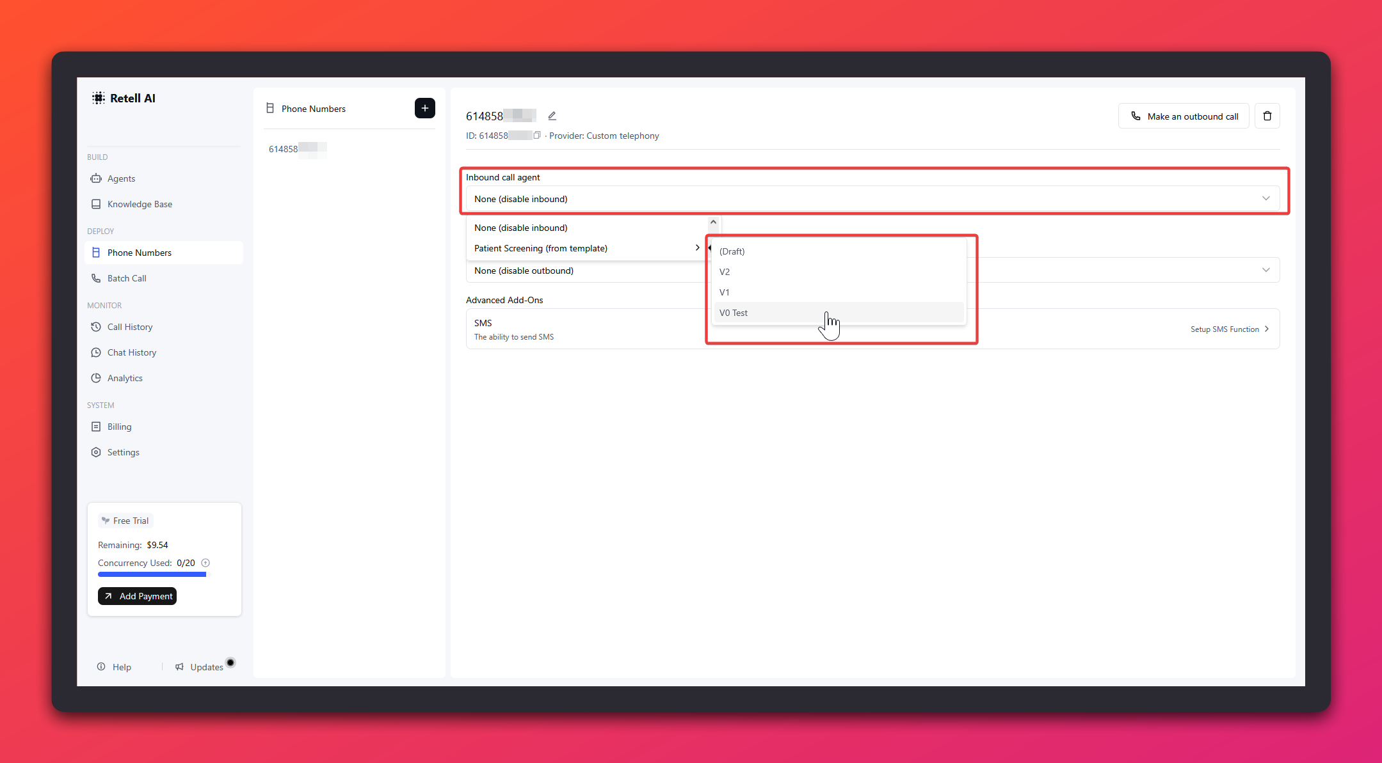The width and height of the screenshot is (1382, 763).
Task: Open the Updates megaphone icon
Action: click(180, 666)
